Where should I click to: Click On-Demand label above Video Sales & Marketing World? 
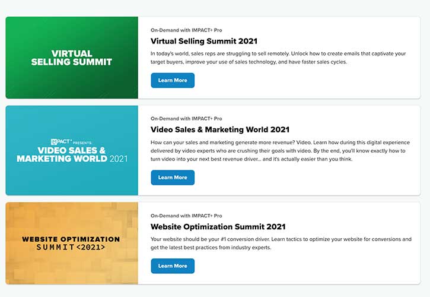[186, 119]
